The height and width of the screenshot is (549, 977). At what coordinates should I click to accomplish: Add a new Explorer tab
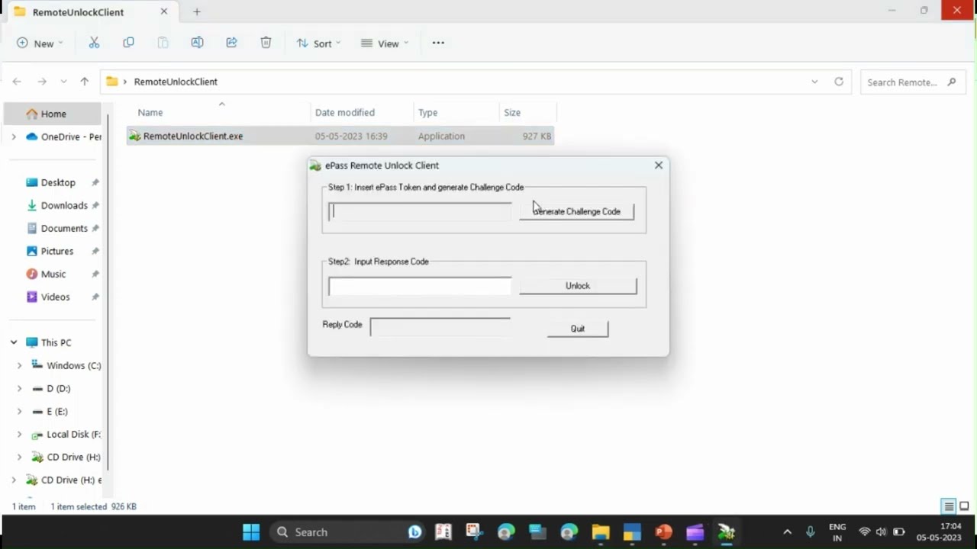pyautogui.click(x=197, y=12)
